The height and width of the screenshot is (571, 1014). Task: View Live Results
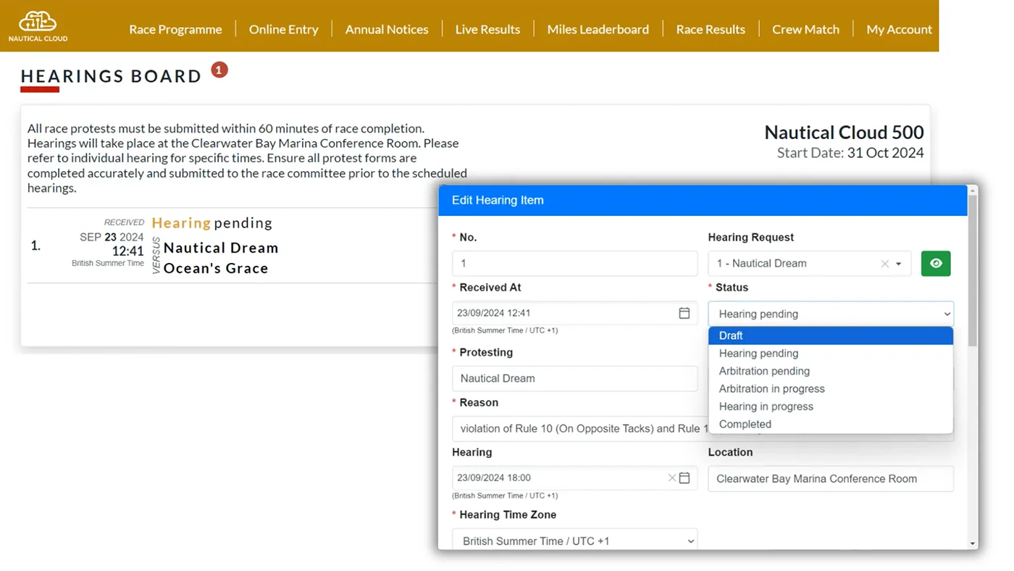pyautogui.click(x=487, y=29)
